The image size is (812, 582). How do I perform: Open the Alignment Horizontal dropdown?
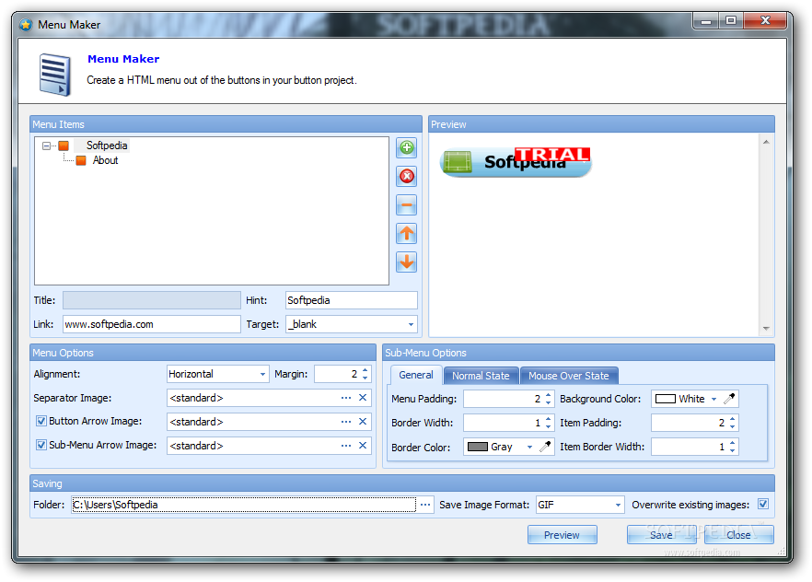[x=263, y=374]
